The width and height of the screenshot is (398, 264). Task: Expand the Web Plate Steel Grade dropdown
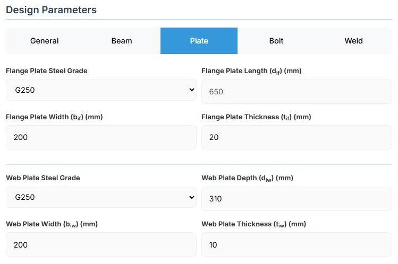click(x=101, y=197)
